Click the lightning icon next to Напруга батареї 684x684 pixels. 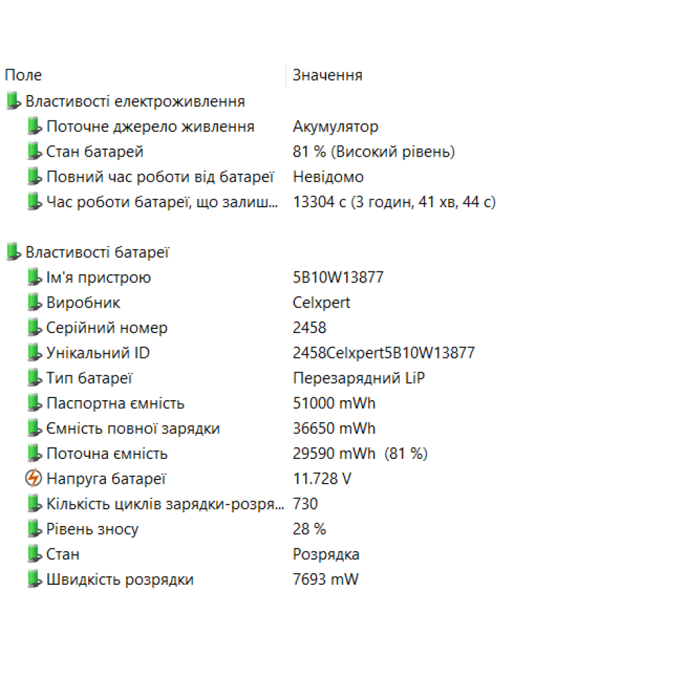[x=34, y=479]
